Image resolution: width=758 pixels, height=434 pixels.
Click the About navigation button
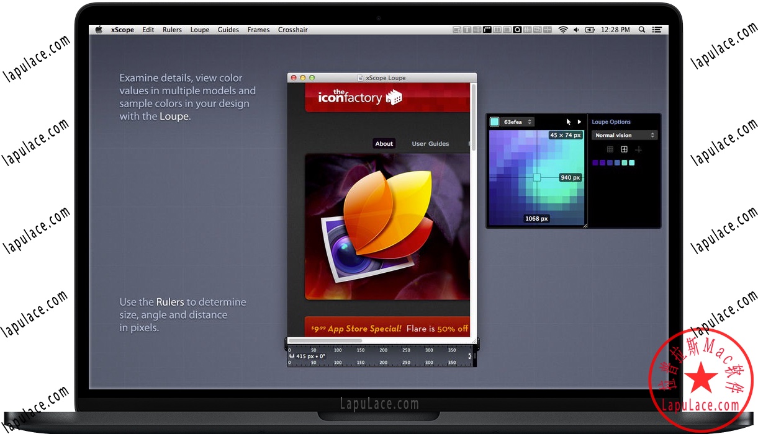click(384, 143)
